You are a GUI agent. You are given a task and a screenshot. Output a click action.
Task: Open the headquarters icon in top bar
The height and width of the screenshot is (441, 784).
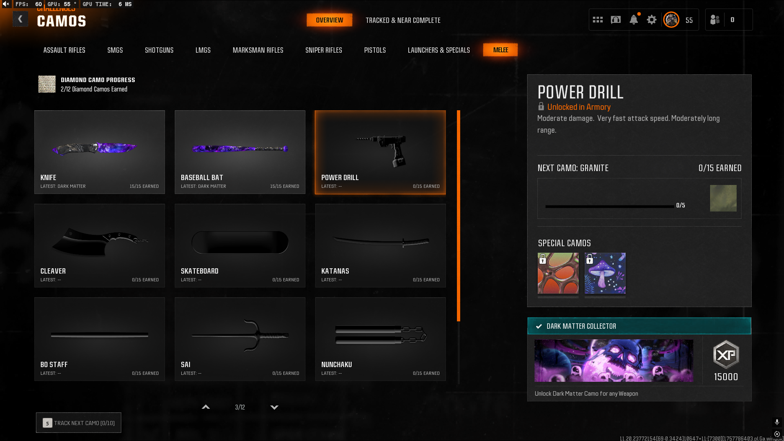pos(616,20)
